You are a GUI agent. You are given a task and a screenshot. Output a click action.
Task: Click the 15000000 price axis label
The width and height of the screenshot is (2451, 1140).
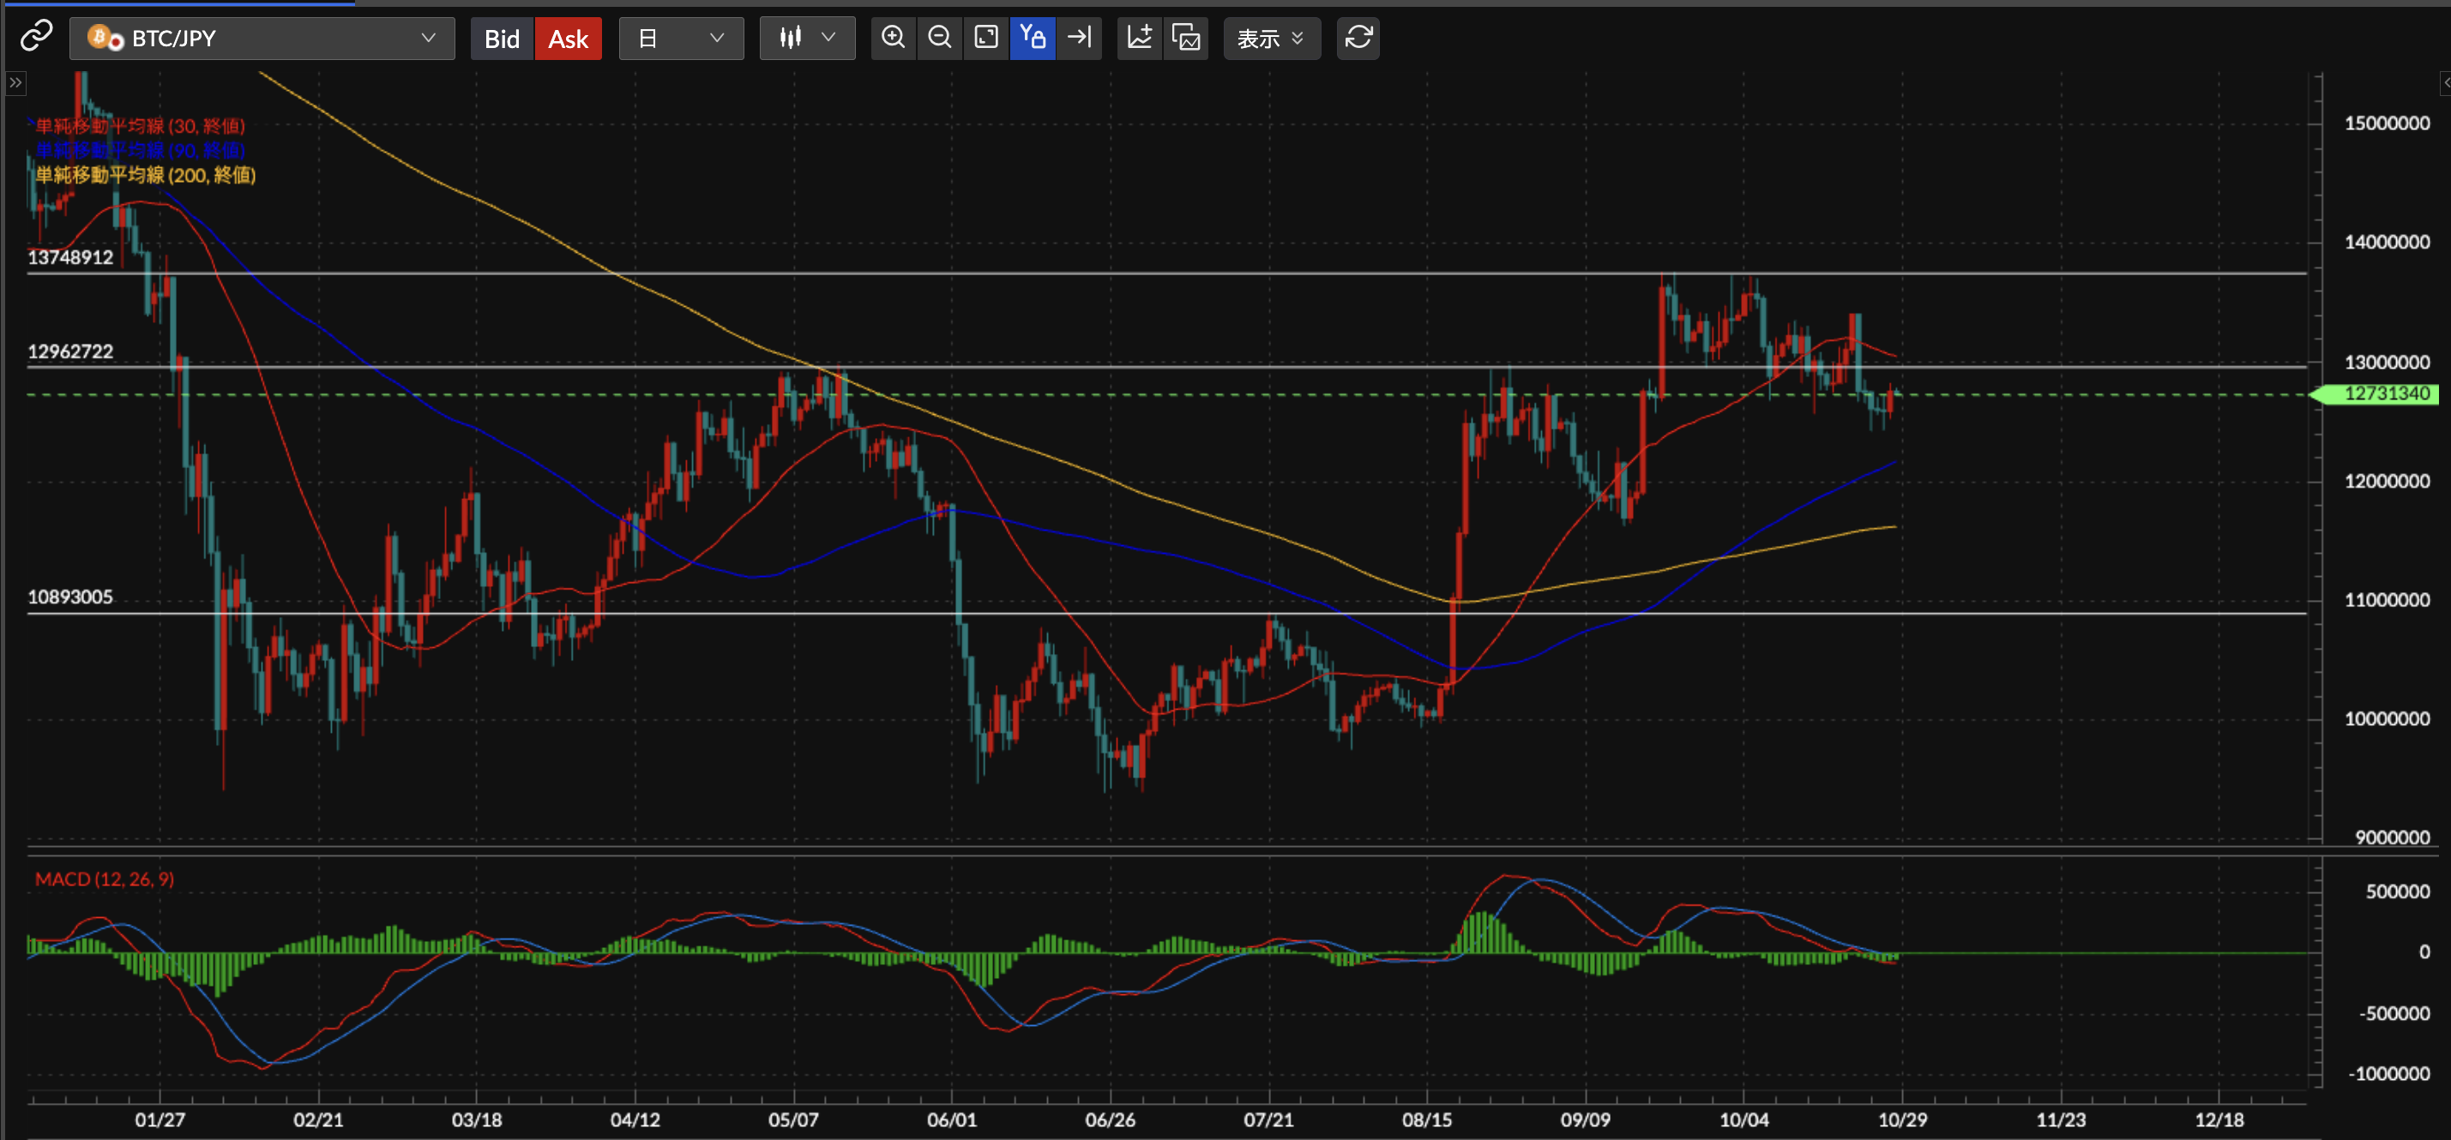(x=2387, y=123)
